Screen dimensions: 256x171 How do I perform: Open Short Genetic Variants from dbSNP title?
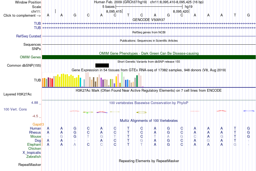pyautogui.click(x=149, y=62)
